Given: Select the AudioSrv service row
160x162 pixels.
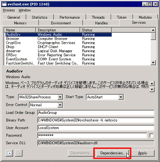Looking at the screenshot, I should [x=59, y=34].
